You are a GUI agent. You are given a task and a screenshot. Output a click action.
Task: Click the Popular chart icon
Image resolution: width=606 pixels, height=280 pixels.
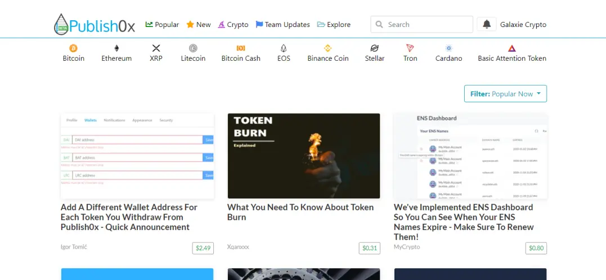click(149, 24)
